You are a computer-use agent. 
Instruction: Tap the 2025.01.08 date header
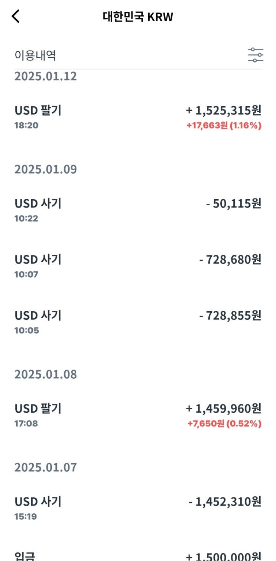(45, 374)
